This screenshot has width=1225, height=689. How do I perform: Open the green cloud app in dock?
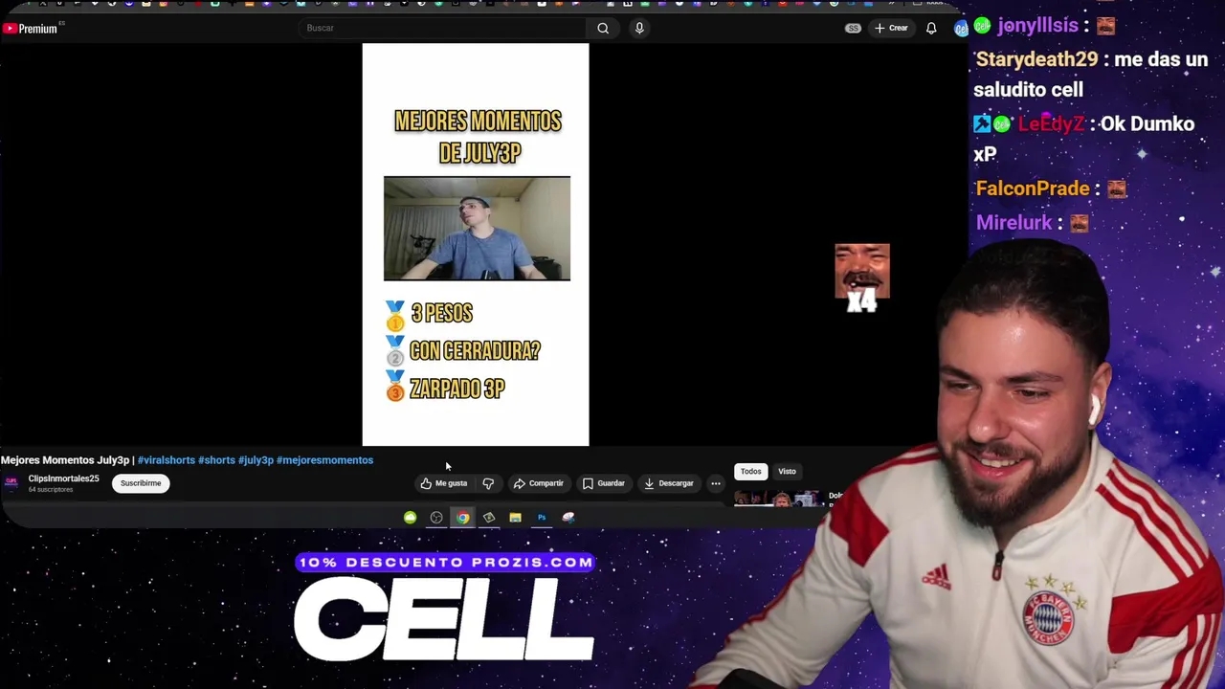tap(410, 518)
